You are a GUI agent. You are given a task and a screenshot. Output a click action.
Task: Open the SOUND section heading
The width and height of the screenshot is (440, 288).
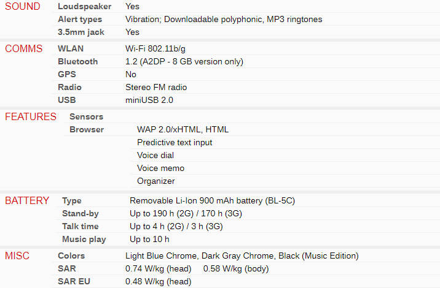pyautogui.click(x=23, y=7)
